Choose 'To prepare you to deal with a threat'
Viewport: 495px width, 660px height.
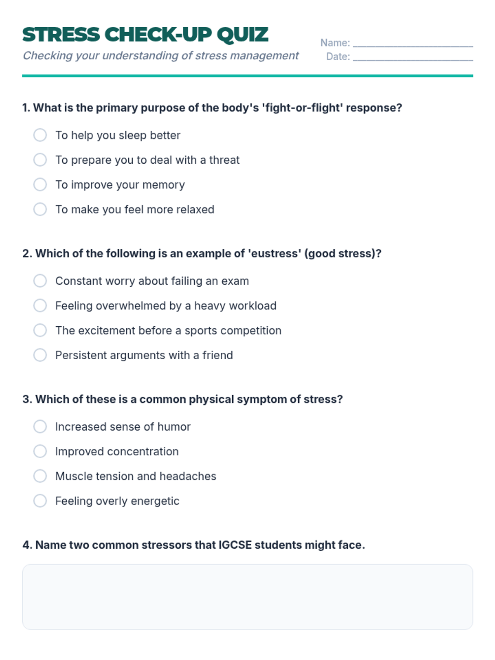pos(40,160)
